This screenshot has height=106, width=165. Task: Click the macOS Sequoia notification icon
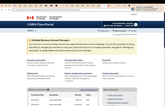133,8
